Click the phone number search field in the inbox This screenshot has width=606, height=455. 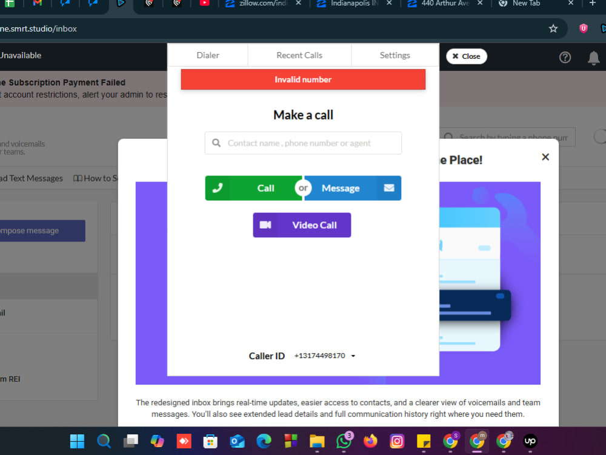[x=507, y=137]
